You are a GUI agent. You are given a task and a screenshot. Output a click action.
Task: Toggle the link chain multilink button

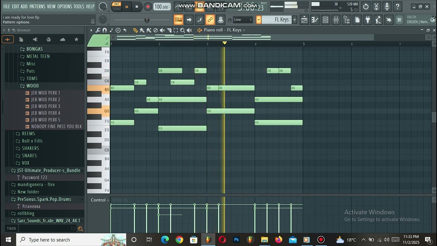pos(210,20)
